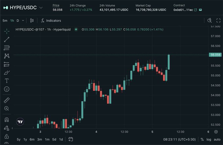Click the wallet icon next to contract
Viewport: 223px width, 145px height.
click(200, 10)
